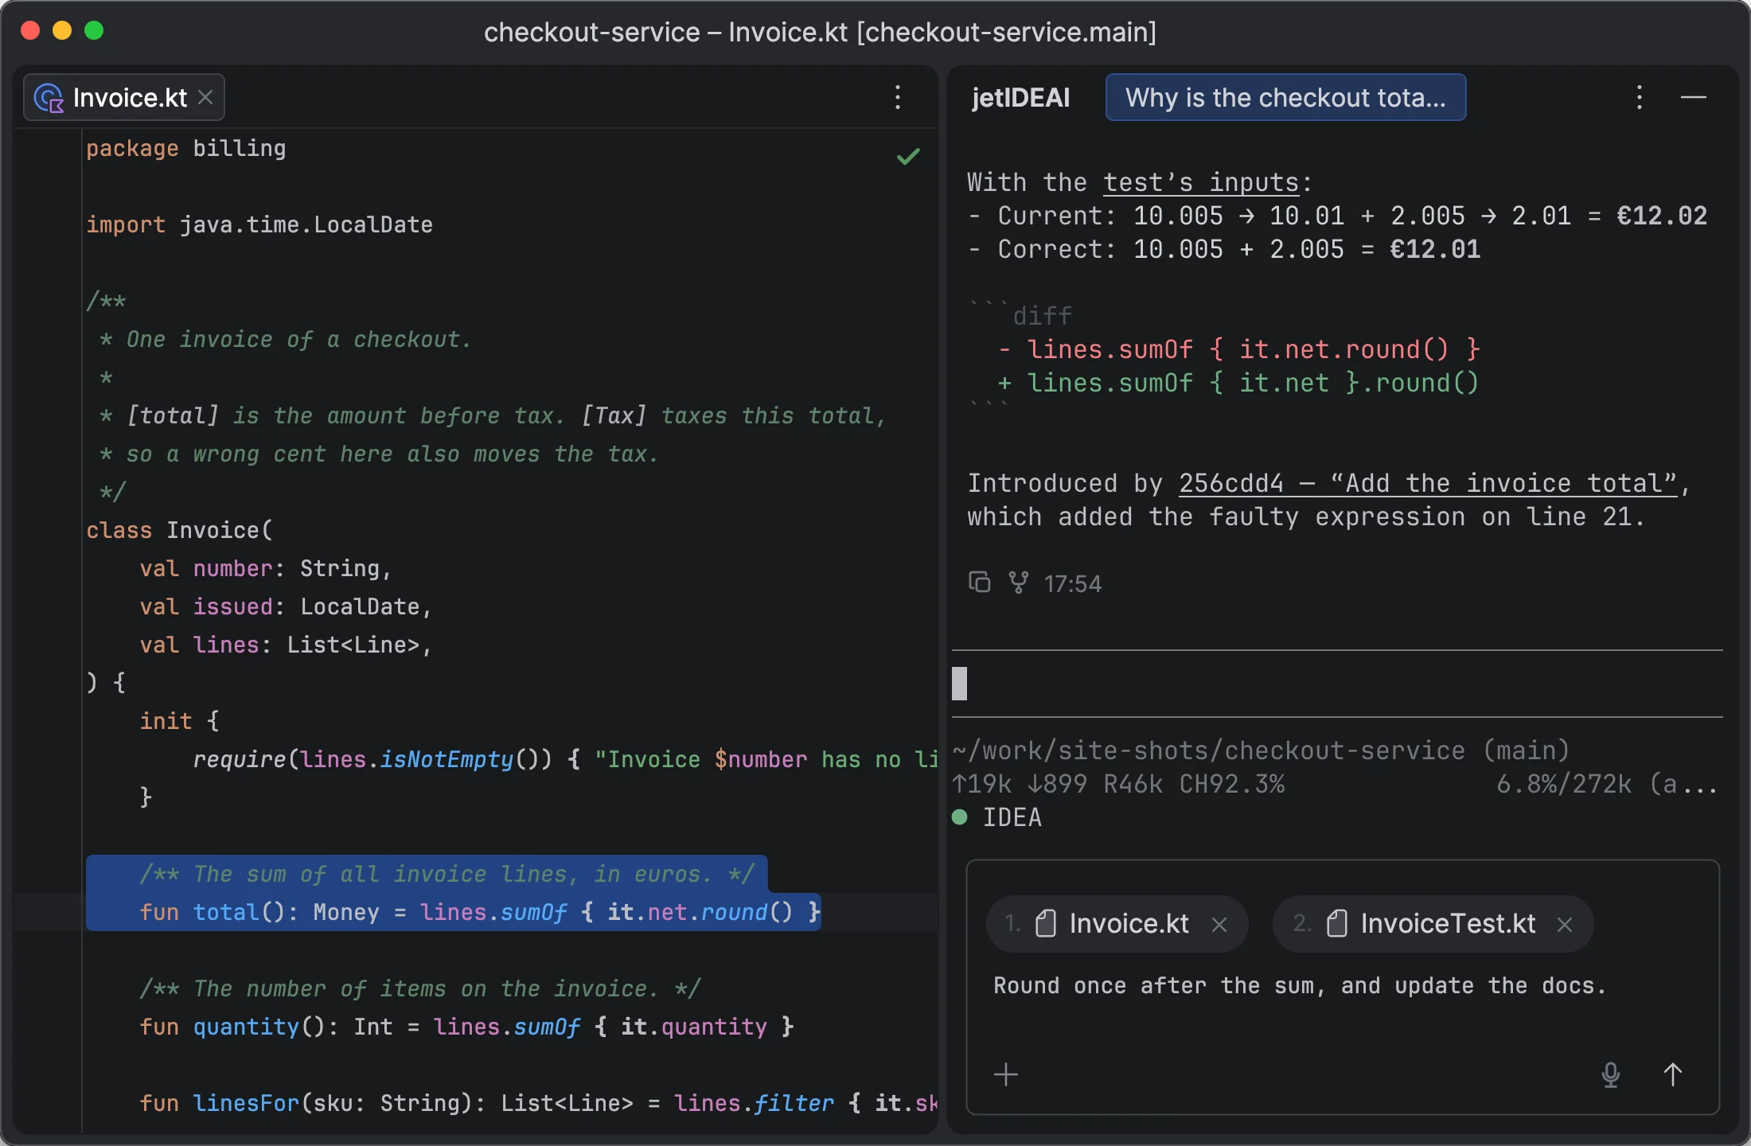The image size is (1751, 1146).
Task: Open the "test's inputs" link
Action: coord(1201,182)
